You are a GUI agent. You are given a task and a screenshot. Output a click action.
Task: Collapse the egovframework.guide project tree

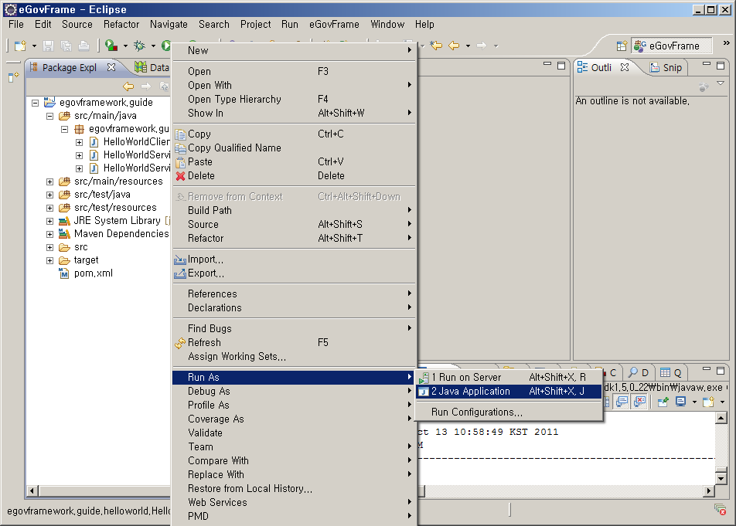36,103
